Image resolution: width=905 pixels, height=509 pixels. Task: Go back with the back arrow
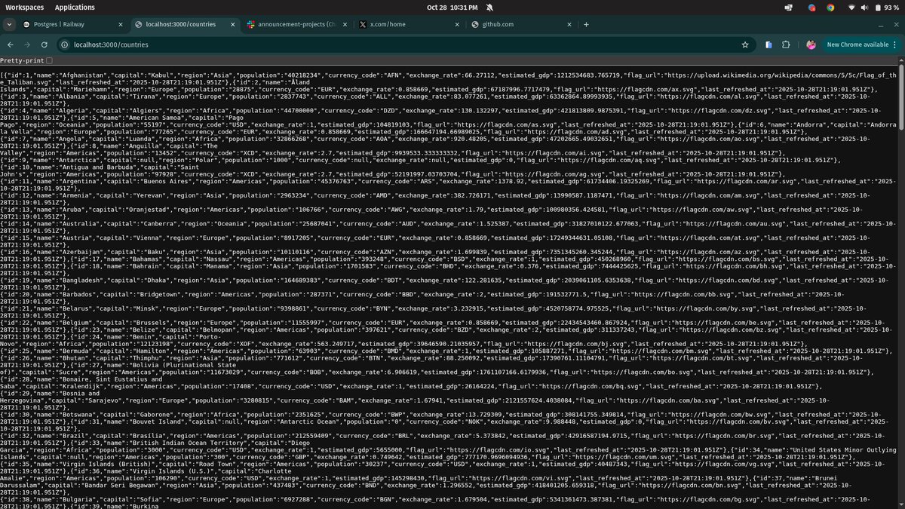pyautogui.click(x=11, y=44)
